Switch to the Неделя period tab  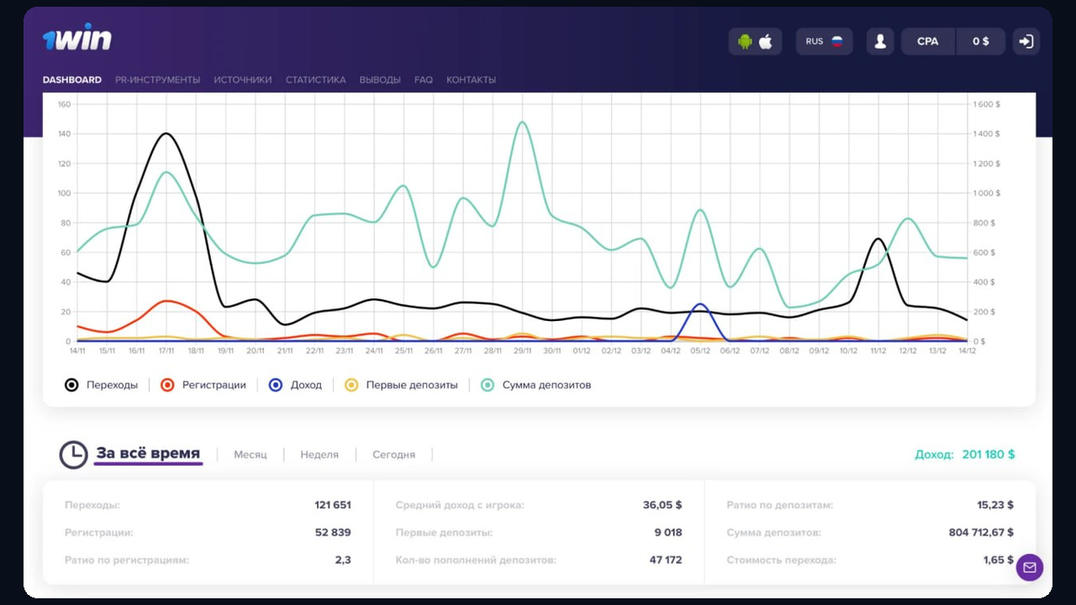tap(319, 455)
